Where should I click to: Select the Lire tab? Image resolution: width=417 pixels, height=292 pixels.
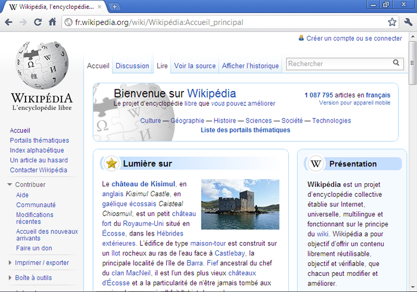pyautogui.click(x=162, y=65)
